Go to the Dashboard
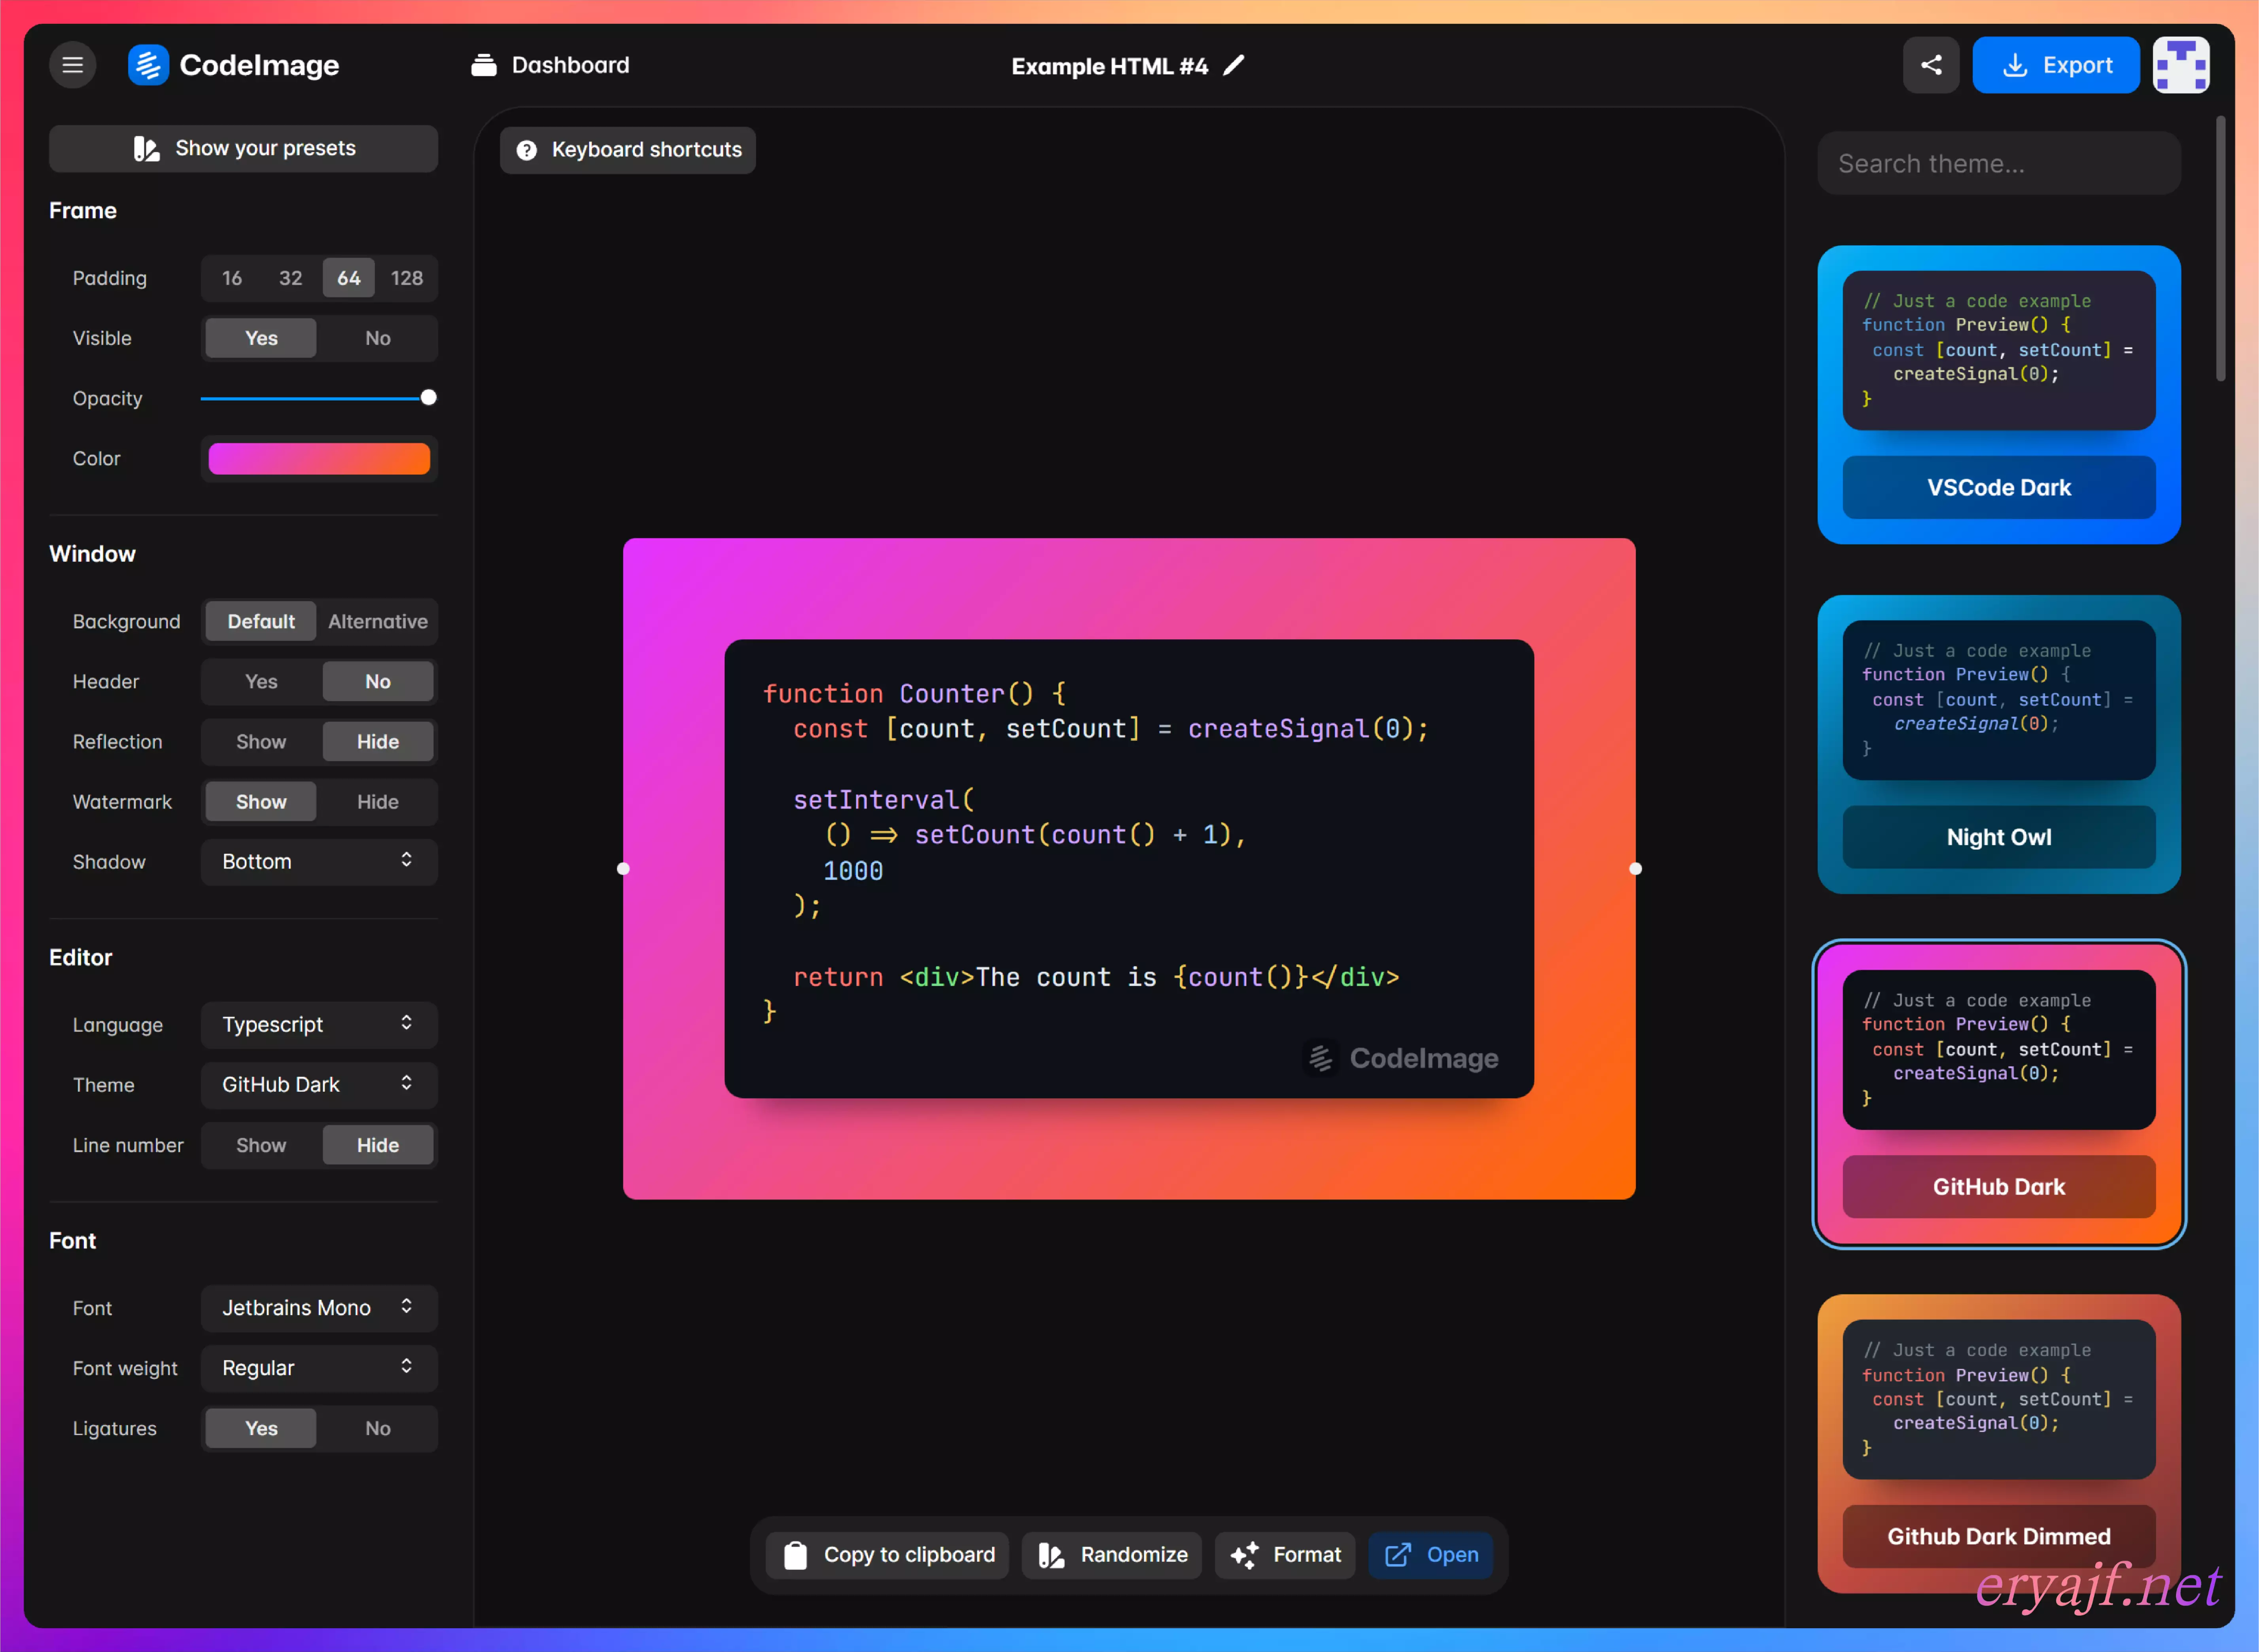This screenshot has height=1652, width=2259. point(551,65)
